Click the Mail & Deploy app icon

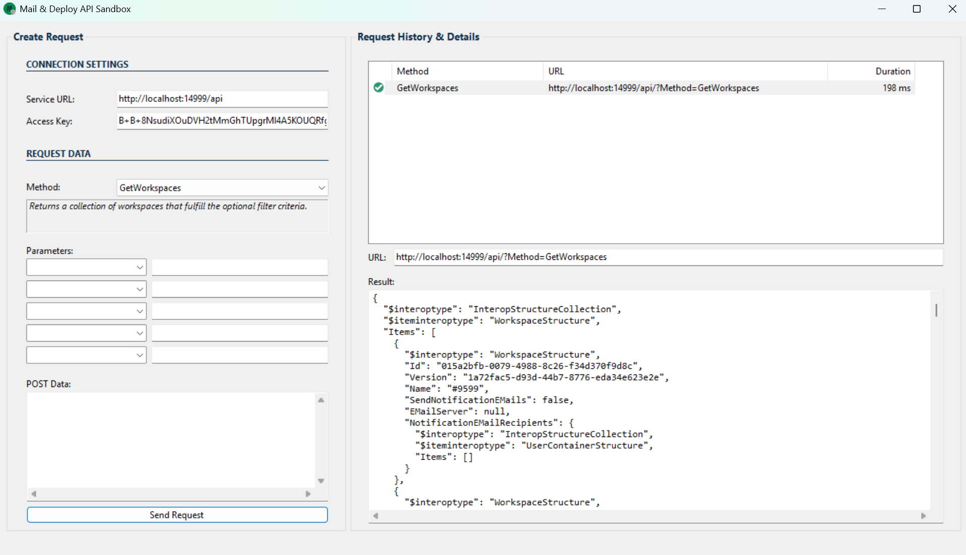pyautogui.click(x=10, y=9)
